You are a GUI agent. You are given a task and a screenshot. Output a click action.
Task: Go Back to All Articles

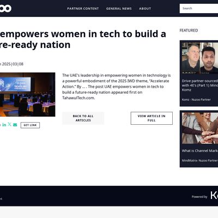(83, 118)
